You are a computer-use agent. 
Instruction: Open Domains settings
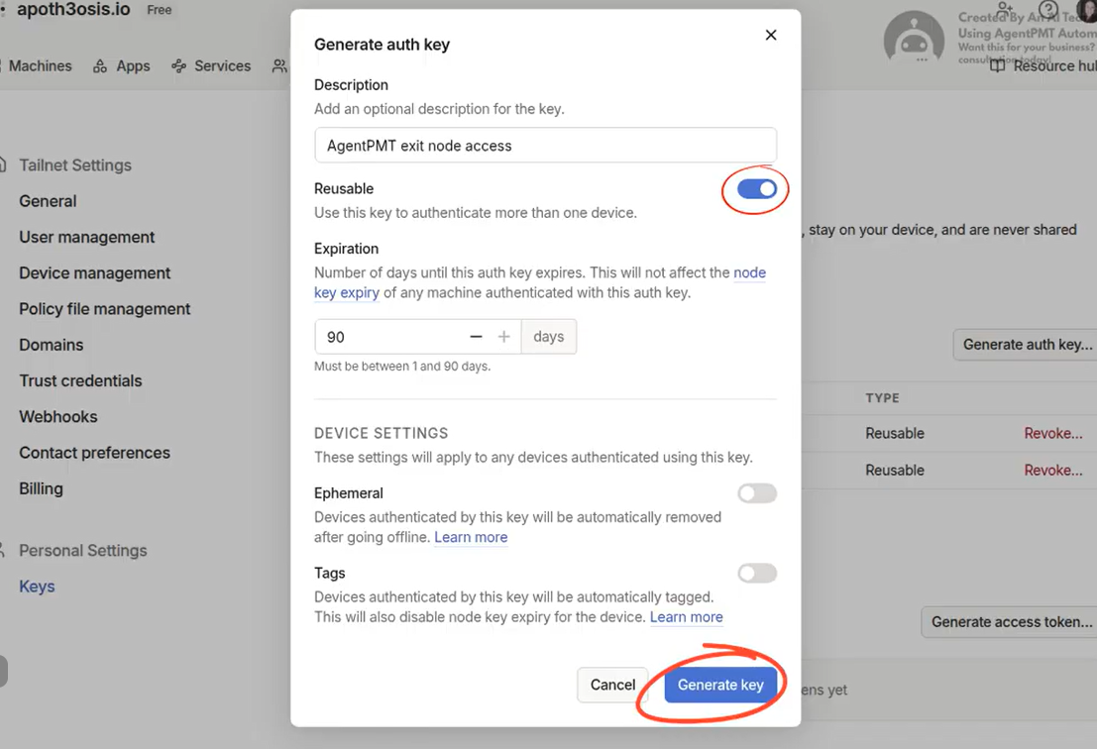(52, 345)
